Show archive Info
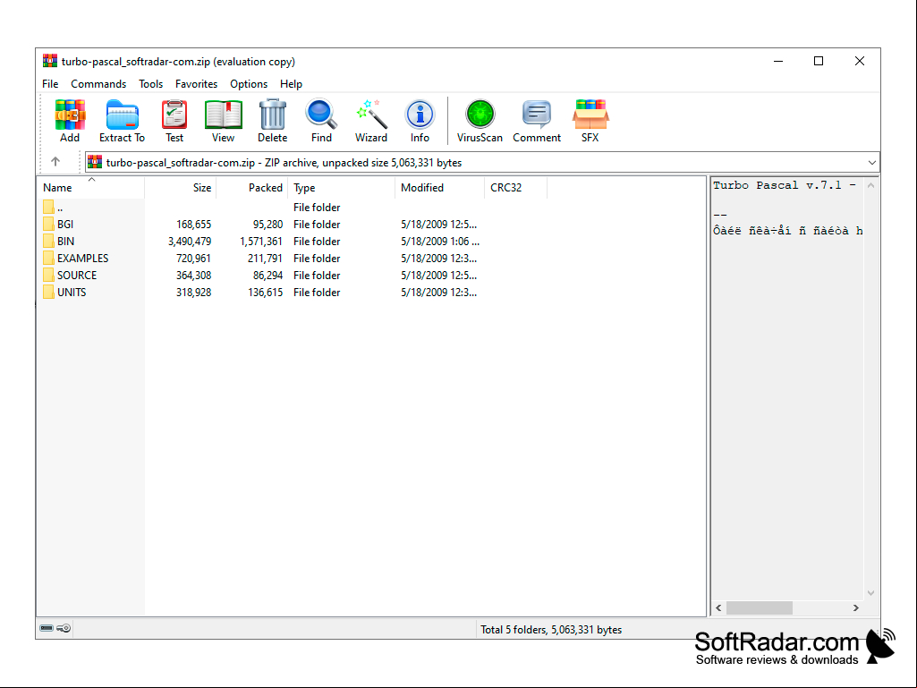The height and width of the screenshot is (688, 917). pos(420,121)
